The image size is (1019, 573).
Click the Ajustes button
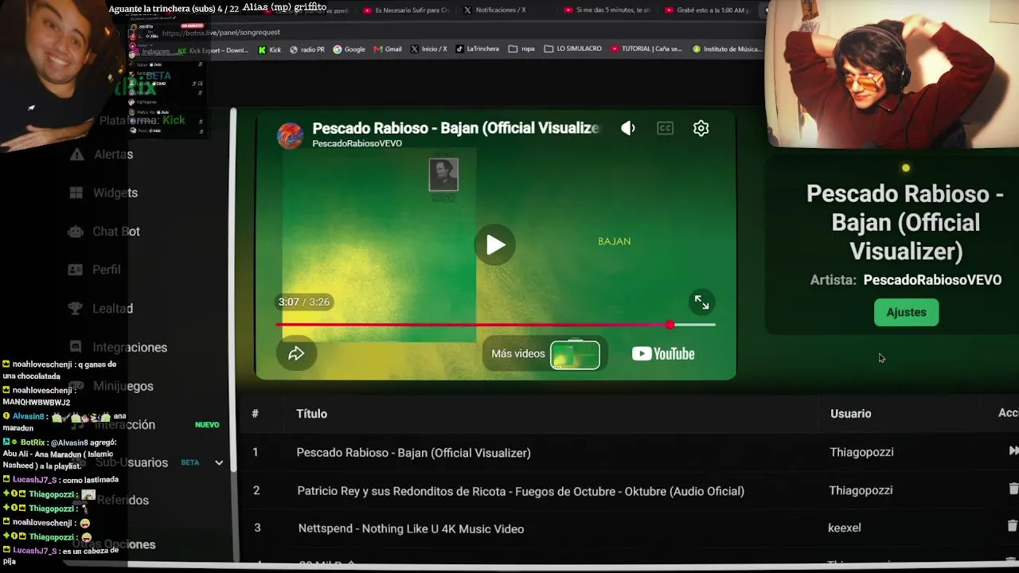pyautogui.click(x=906, y=312)
